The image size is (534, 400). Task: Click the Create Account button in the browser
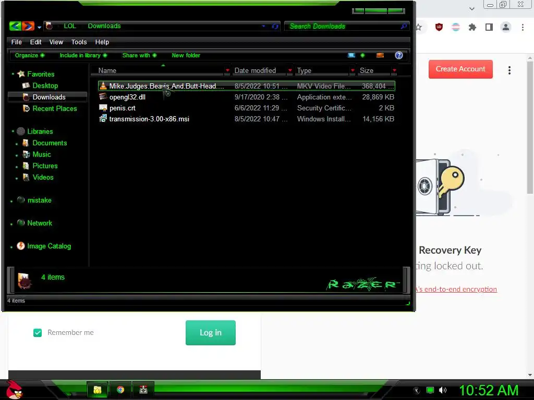click(x=460, y=69)
